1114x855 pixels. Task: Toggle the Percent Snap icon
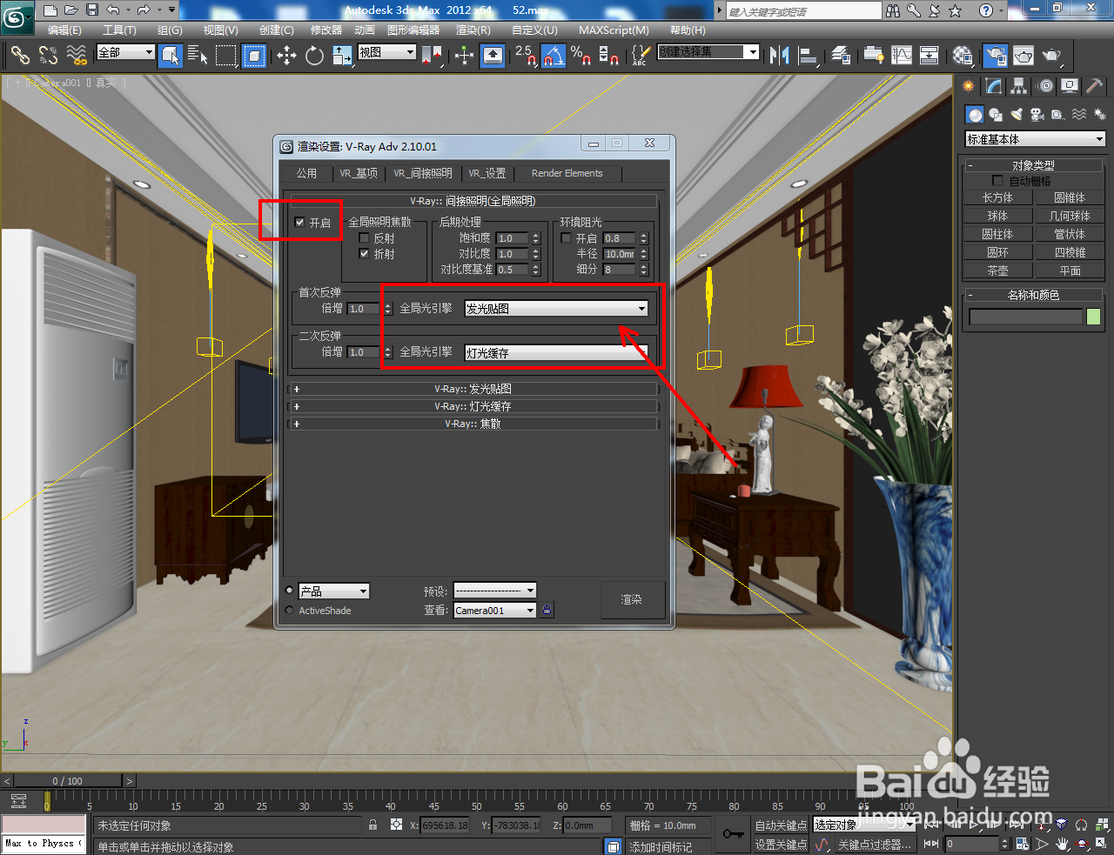[580, 56]
